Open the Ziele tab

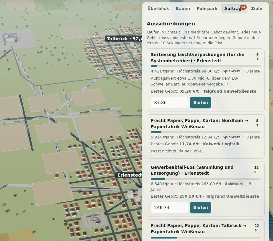click(x=257, y=9)
